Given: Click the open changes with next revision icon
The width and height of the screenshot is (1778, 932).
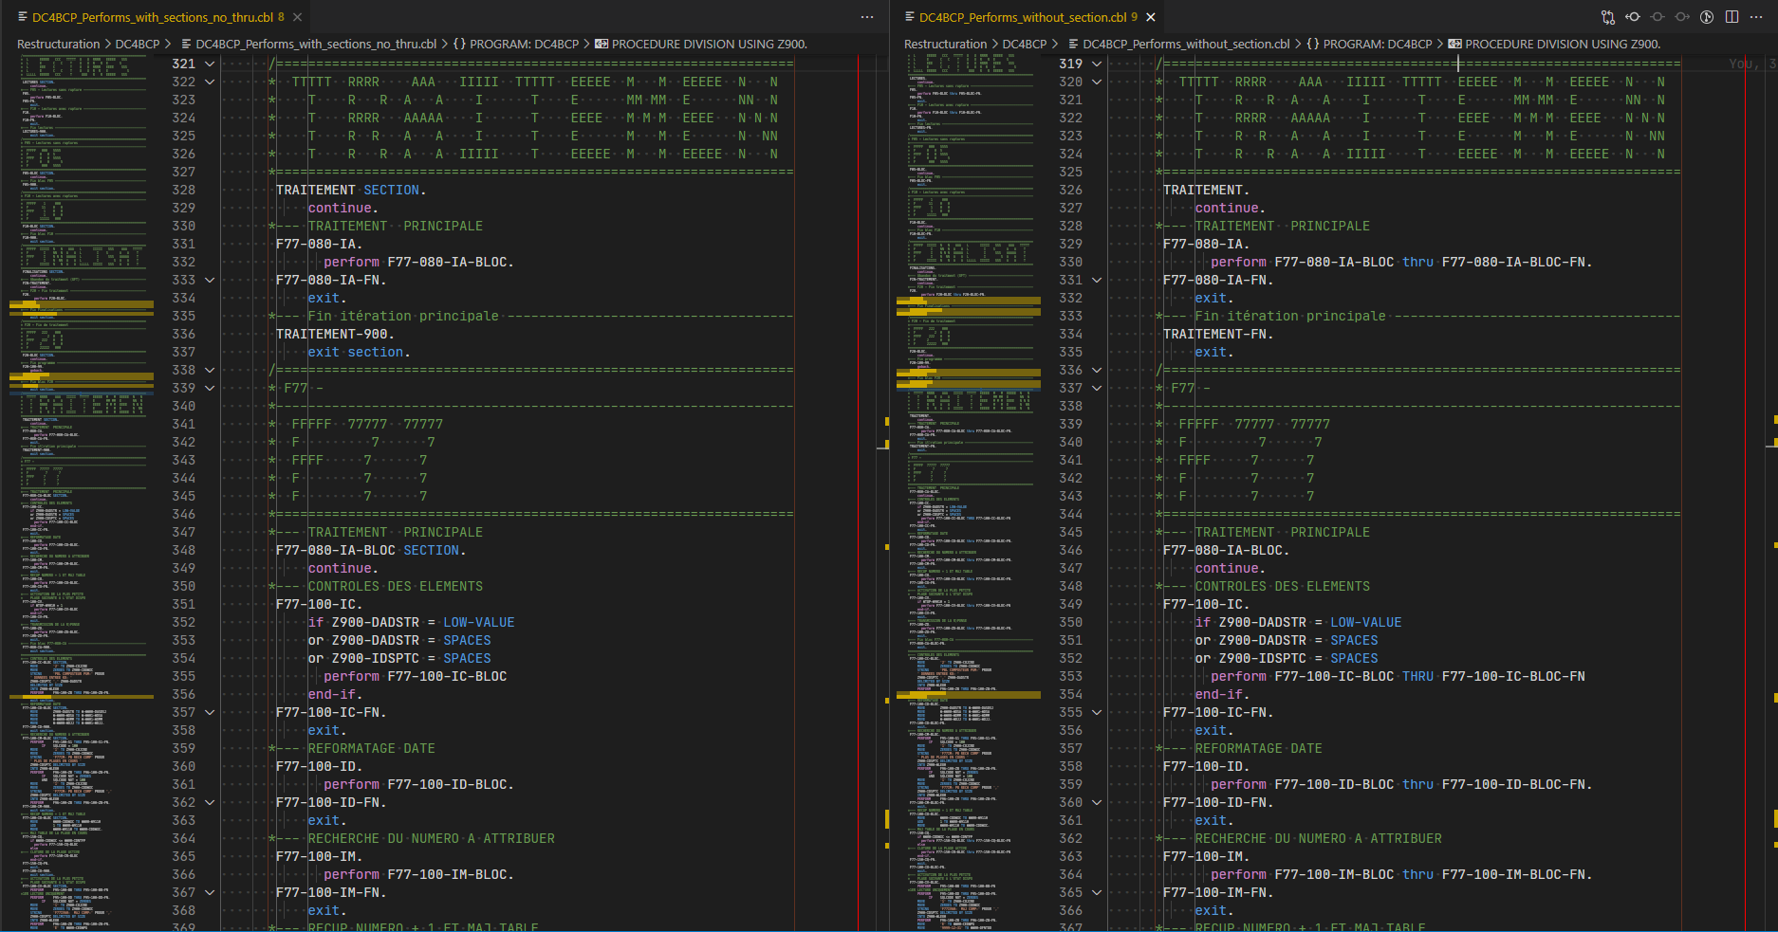Looking at the screenshot, I should [1682, 17].
